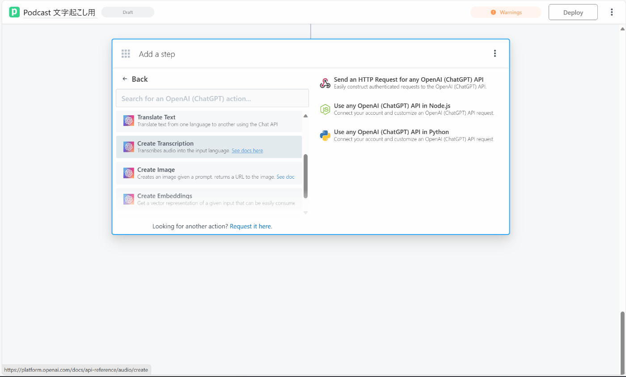Open the Add a step options menu

tap(495, 54)
